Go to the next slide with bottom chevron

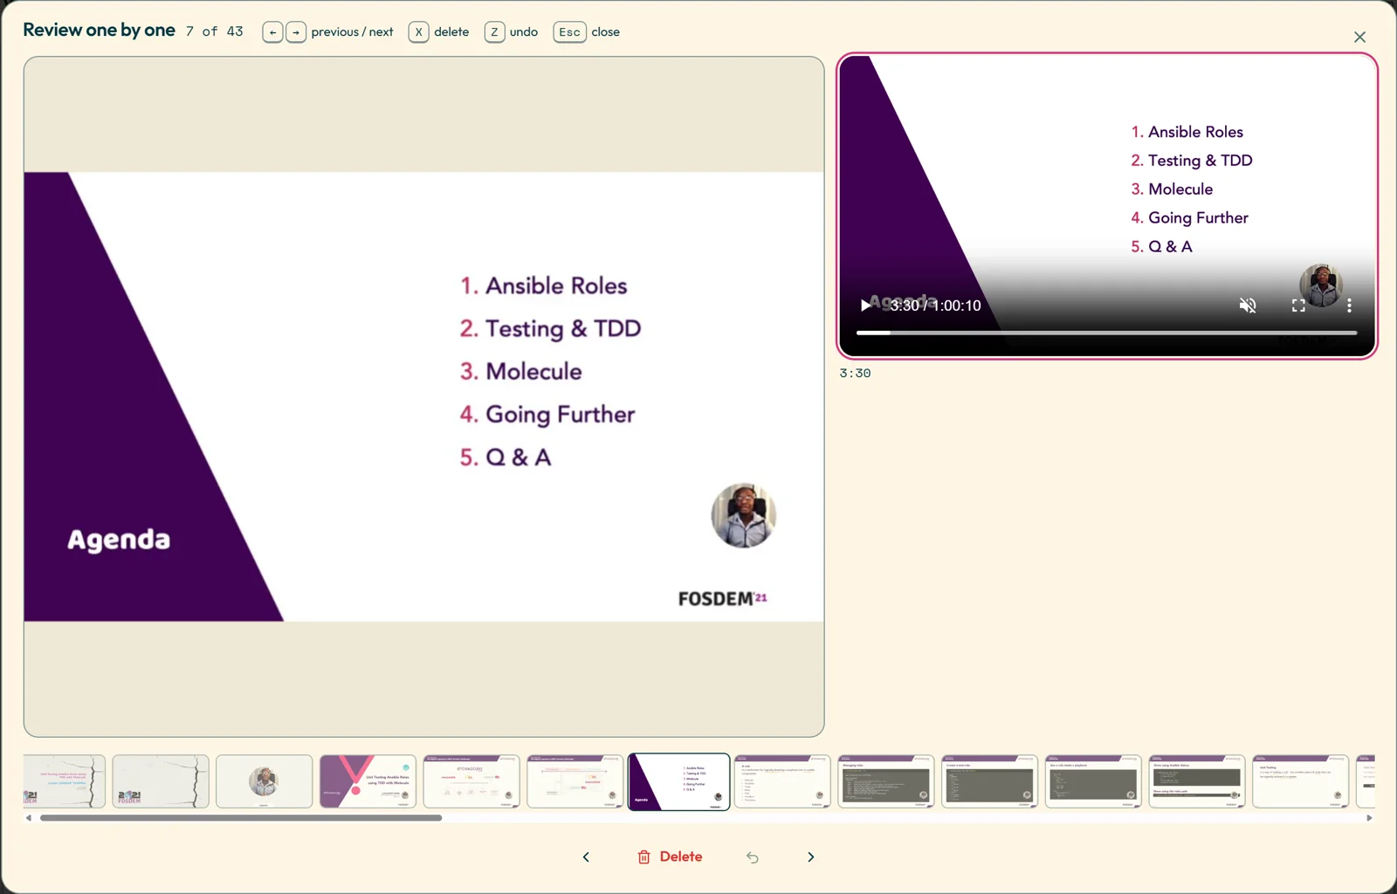[810, 857]
